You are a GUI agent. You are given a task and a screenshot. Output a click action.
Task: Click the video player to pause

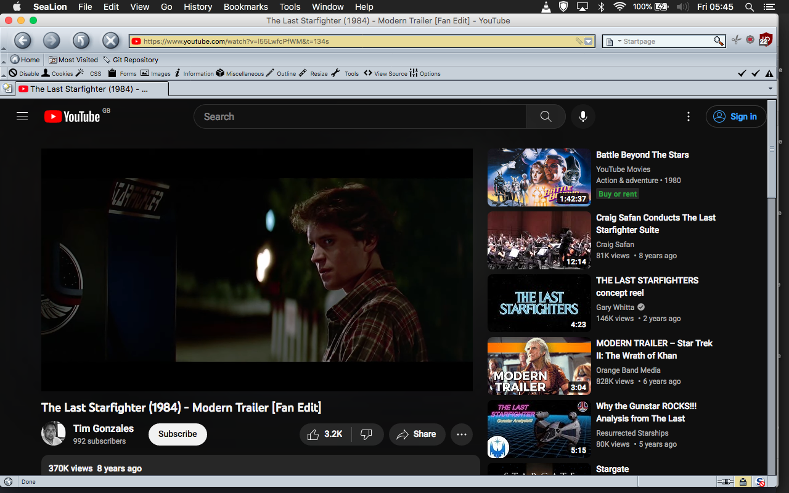[257, 269]
